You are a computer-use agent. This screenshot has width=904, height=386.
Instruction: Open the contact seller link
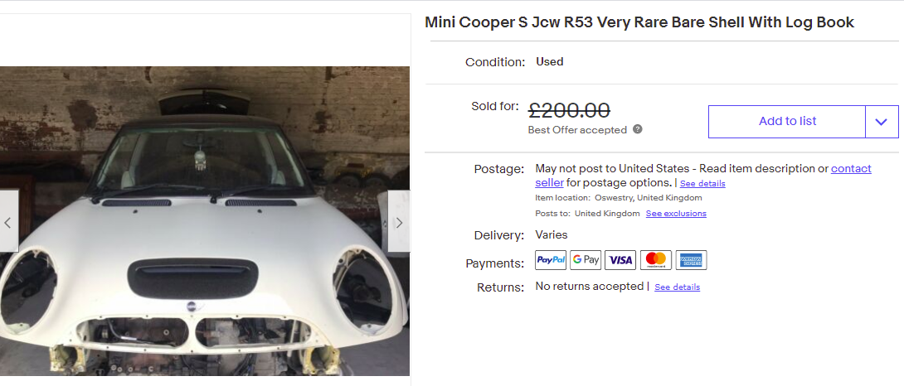pos(703,176)
